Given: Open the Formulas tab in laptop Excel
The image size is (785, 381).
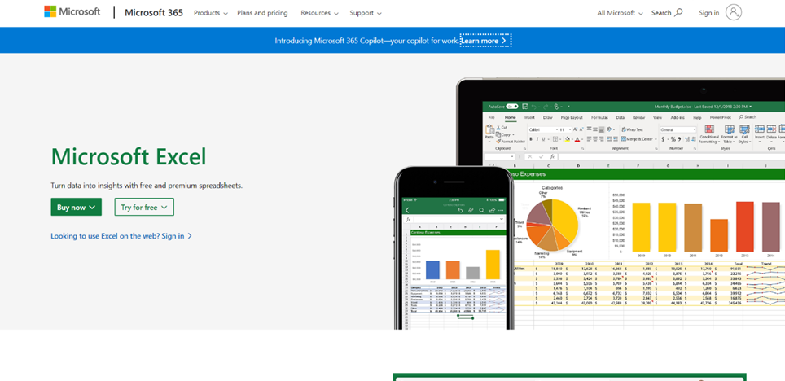Looking at the screenshot, I should 600,118.
